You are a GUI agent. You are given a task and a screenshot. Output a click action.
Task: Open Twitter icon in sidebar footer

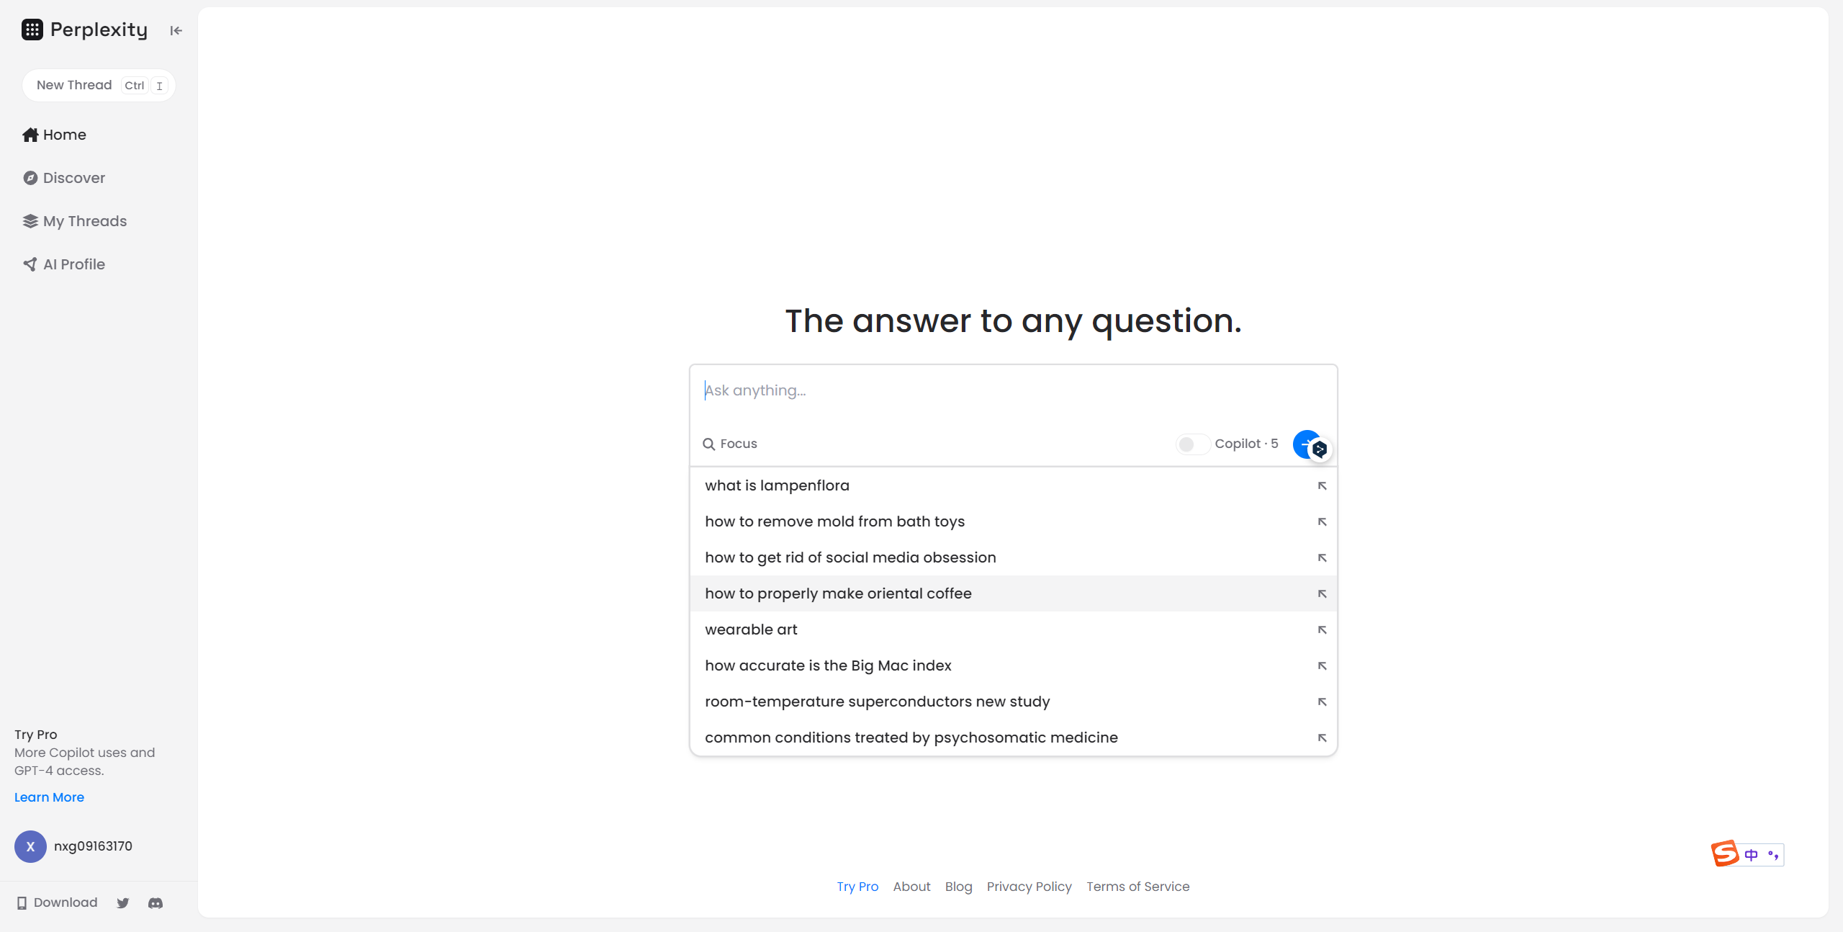click(123, 902)
